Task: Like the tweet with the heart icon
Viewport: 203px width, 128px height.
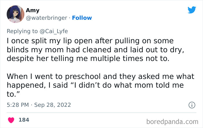Action: [x=11, y=120]
